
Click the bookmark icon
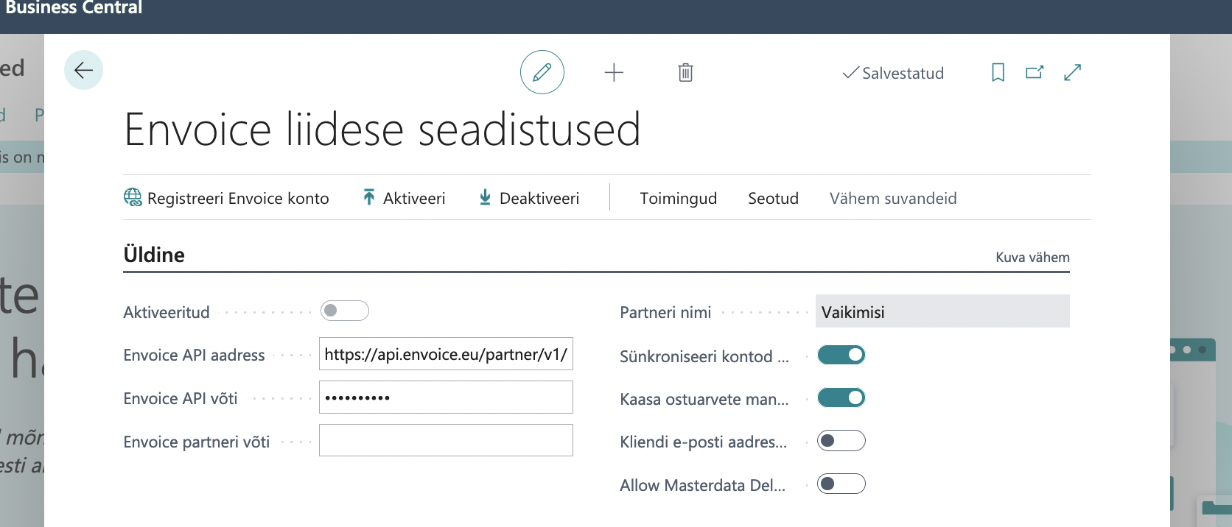point(998,72)
